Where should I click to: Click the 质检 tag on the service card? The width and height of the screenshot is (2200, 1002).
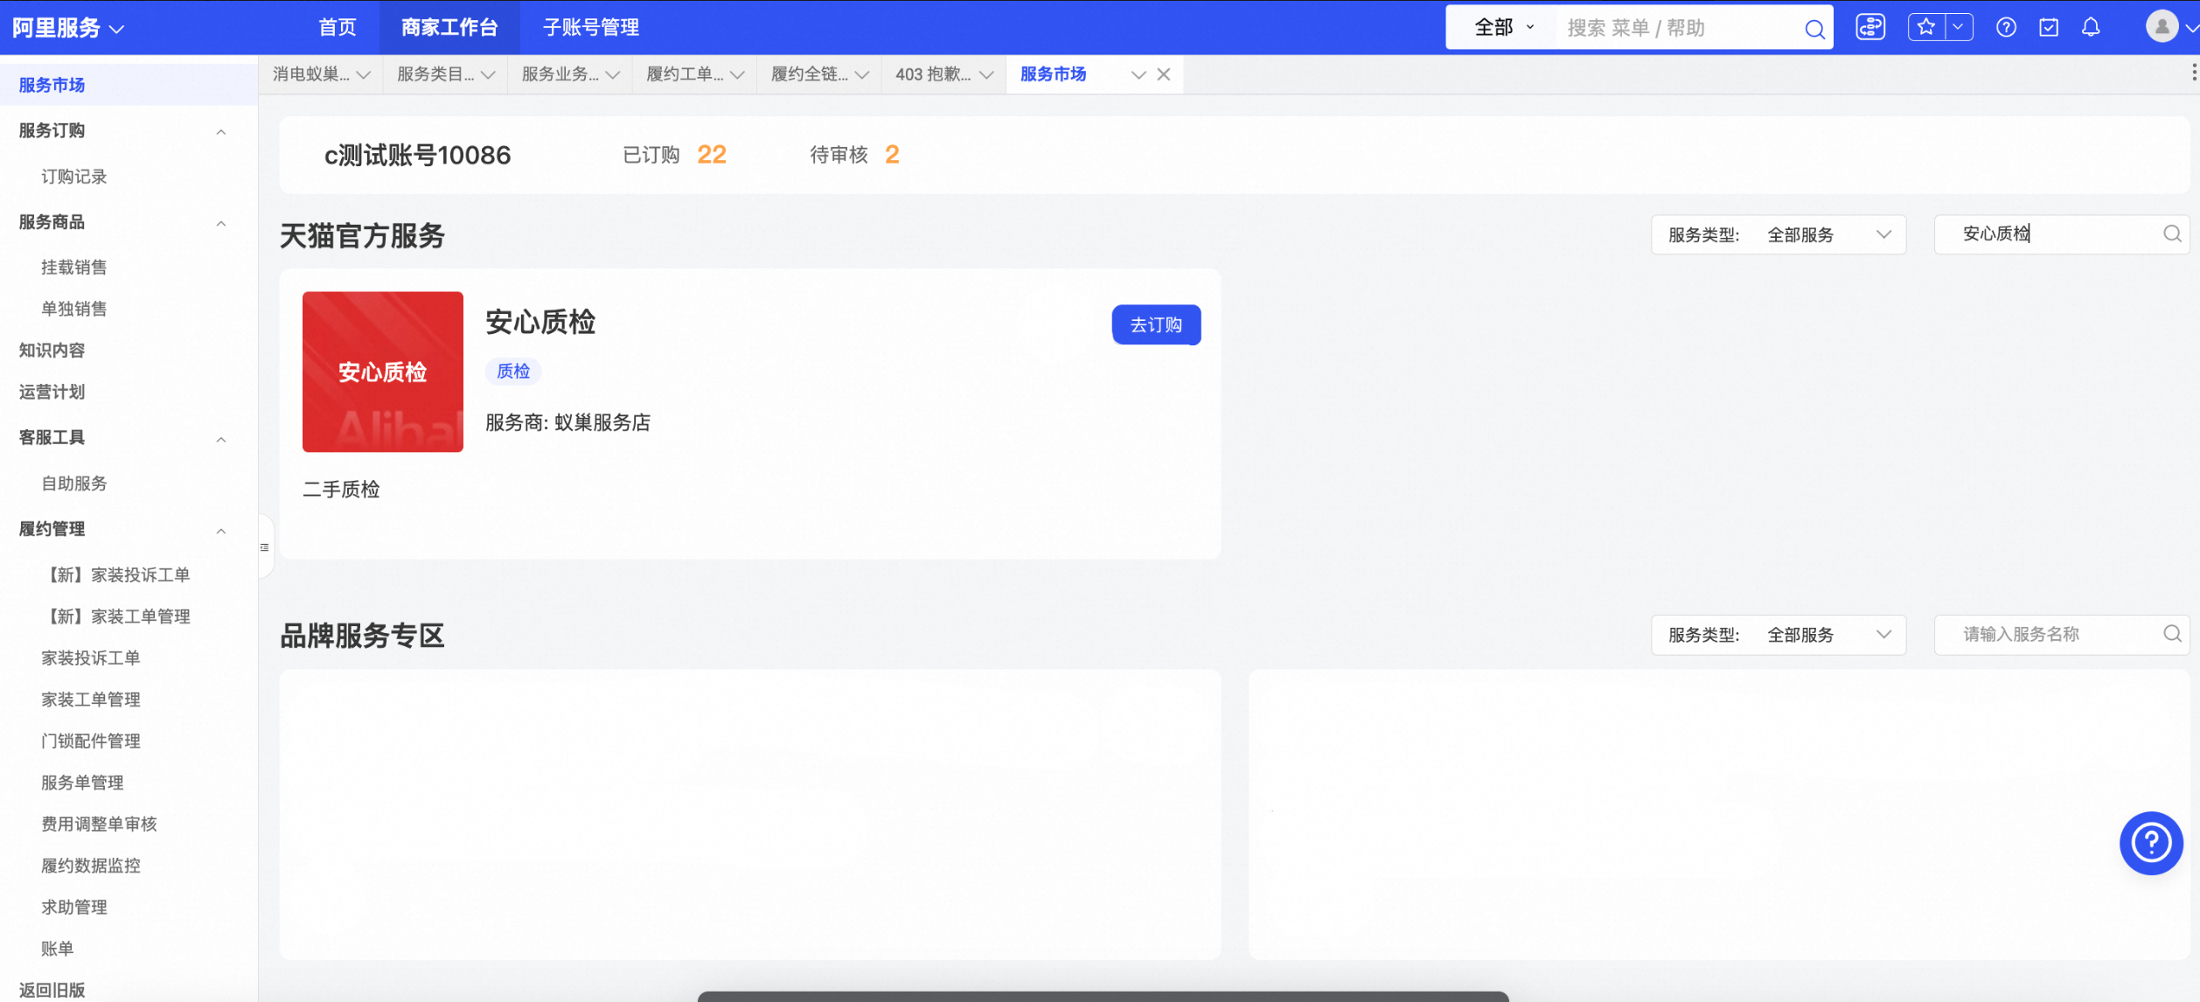pos(513,372)
